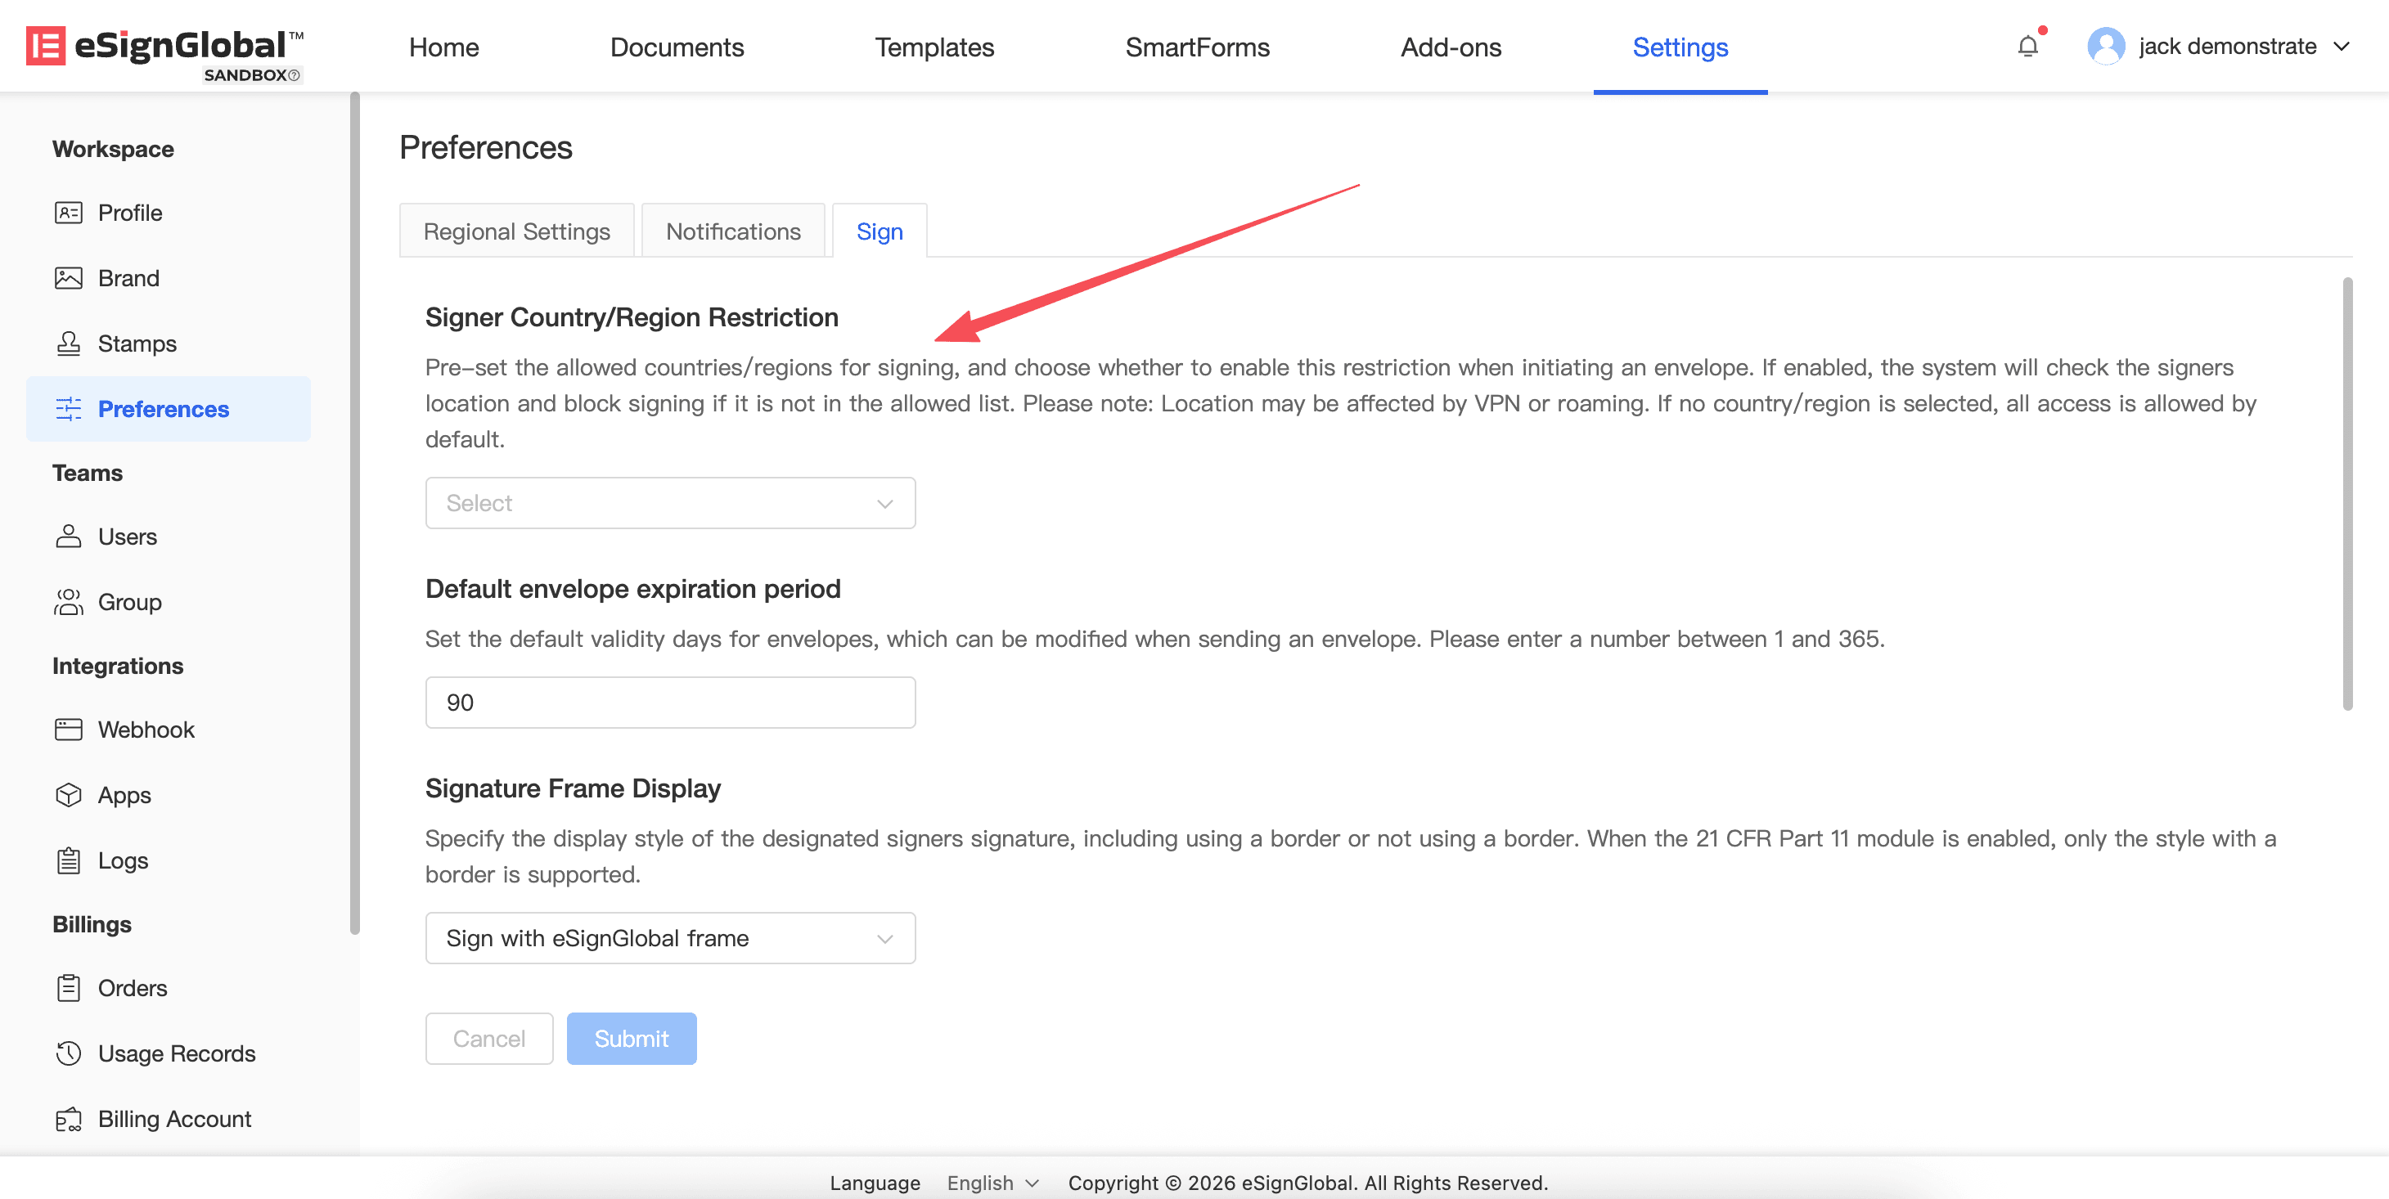The width and height of the screenshot is (2389, 1199).
Task: Click the Profile card icon in the sidebar
Action: tap(69, 213)
